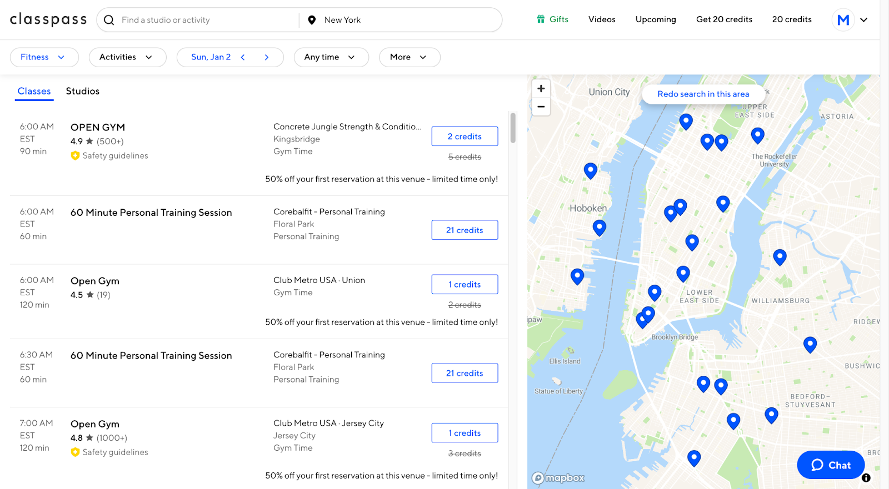Click the ClassPass logo
The height and width of the screenshot is (489, 889).
coord(48,19)
